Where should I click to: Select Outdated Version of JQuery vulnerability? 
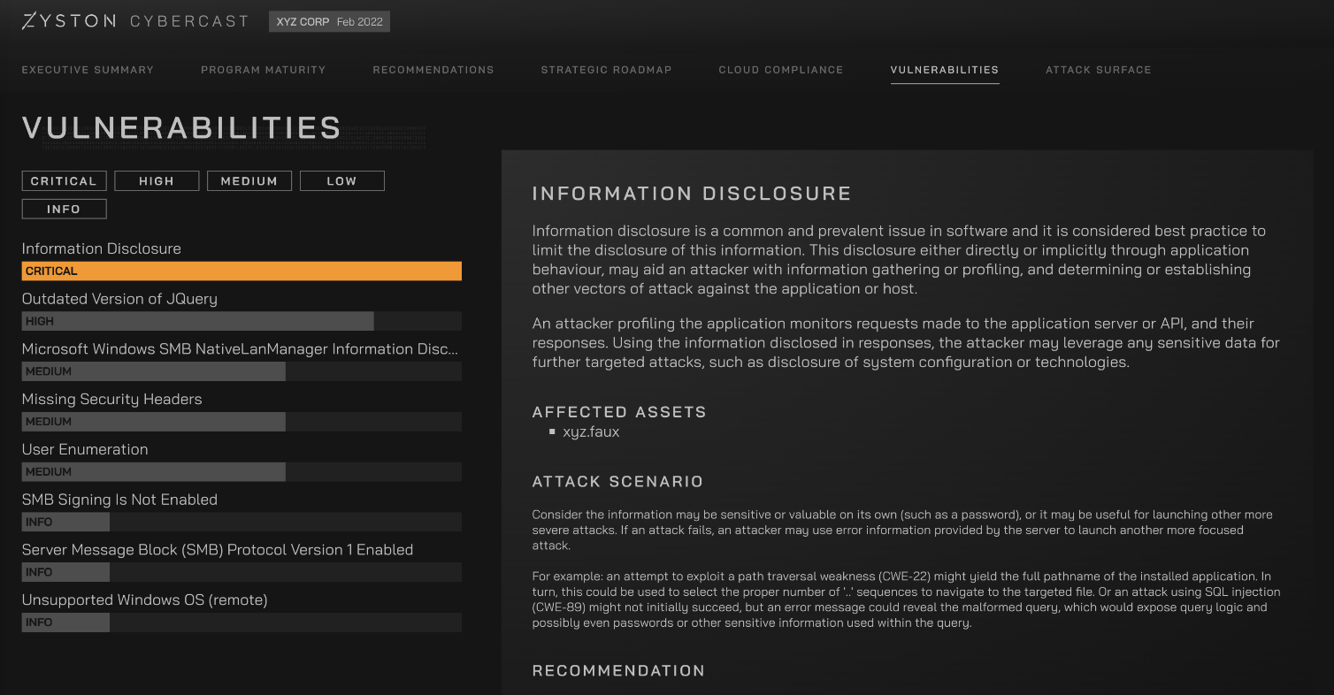pyautogui.click(x=119, y=299)
